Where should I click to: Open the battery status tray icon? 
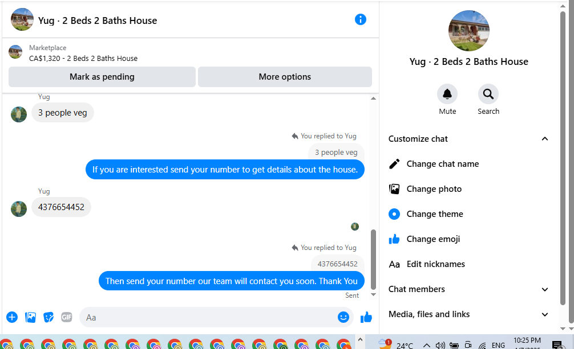tap(454, 345)
